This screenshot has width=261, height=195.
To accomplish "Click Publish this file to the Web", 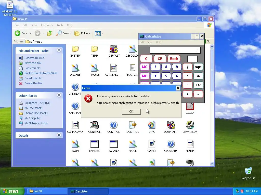I will [x=41, y=73].
